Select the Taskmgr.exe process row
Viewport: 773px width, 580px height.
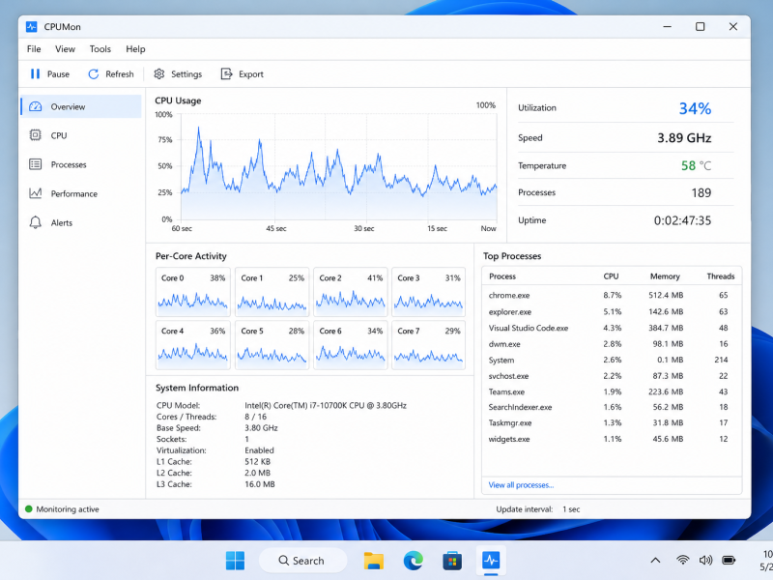tap(612, 422)
